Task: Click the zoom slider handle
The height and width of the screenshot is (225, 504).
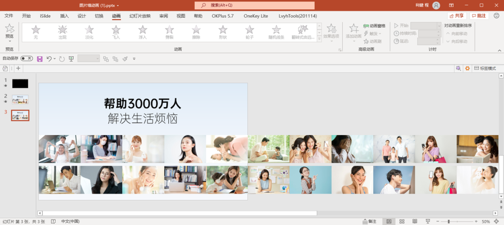Action: (449, 221)
